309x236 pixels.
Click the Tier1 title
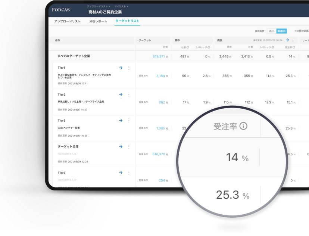click(x=61, y=68)
